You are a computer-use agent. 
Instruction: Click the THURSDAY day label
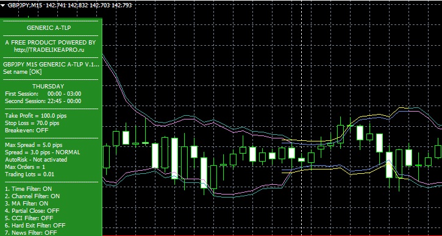click(48, 86)
